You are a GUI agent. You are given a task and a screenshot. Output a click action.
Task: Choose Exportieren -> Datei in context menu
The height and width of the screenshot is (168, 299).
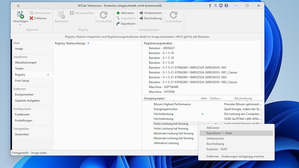236,133
